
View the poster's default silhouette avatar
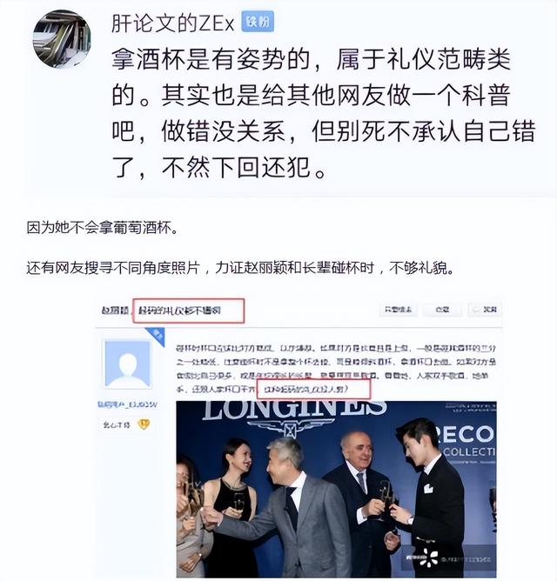127,364
